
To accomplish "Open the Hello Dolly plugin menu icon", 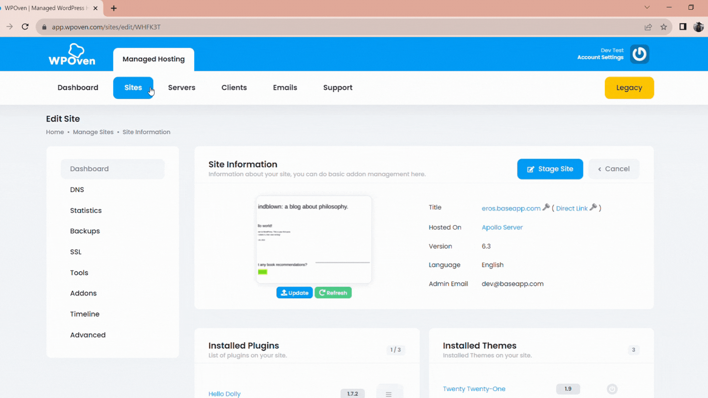I will click(389, 394).
